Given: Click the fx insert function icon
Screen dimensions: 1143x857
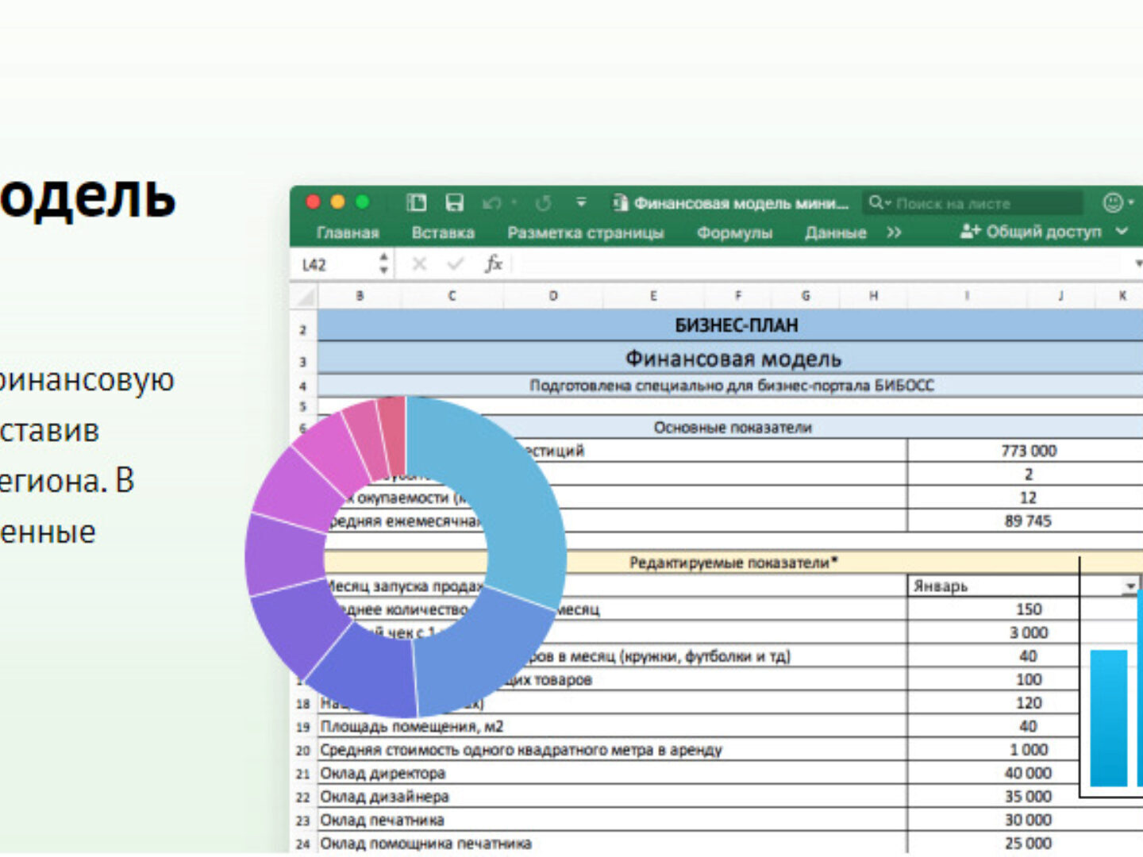Looking at the screenshot, I should click(493, 264).
